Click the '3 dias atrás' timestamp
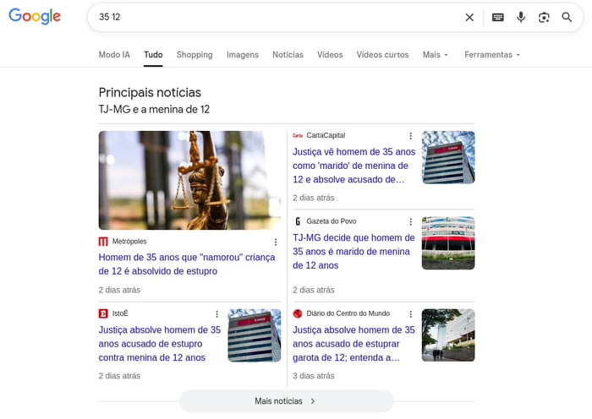The width and height of the screenshot is (592, 419). click(x=314, y=376)
